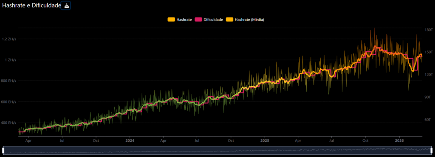Toggle the Hashrate series in legend
Image resolution: width=435 pixels, height=157 pixels.
click(180, 20)
